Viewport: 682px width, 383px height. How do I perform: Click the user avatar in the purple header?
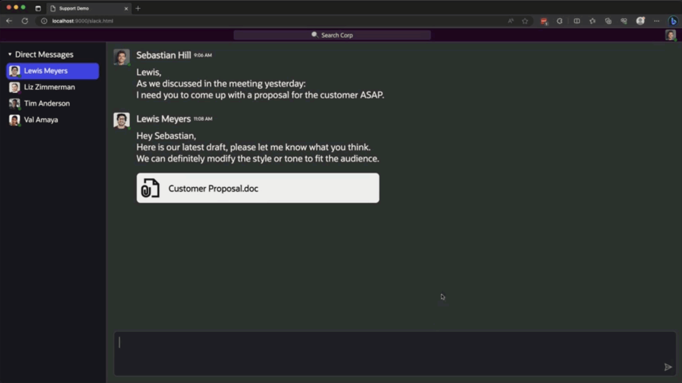670,35
